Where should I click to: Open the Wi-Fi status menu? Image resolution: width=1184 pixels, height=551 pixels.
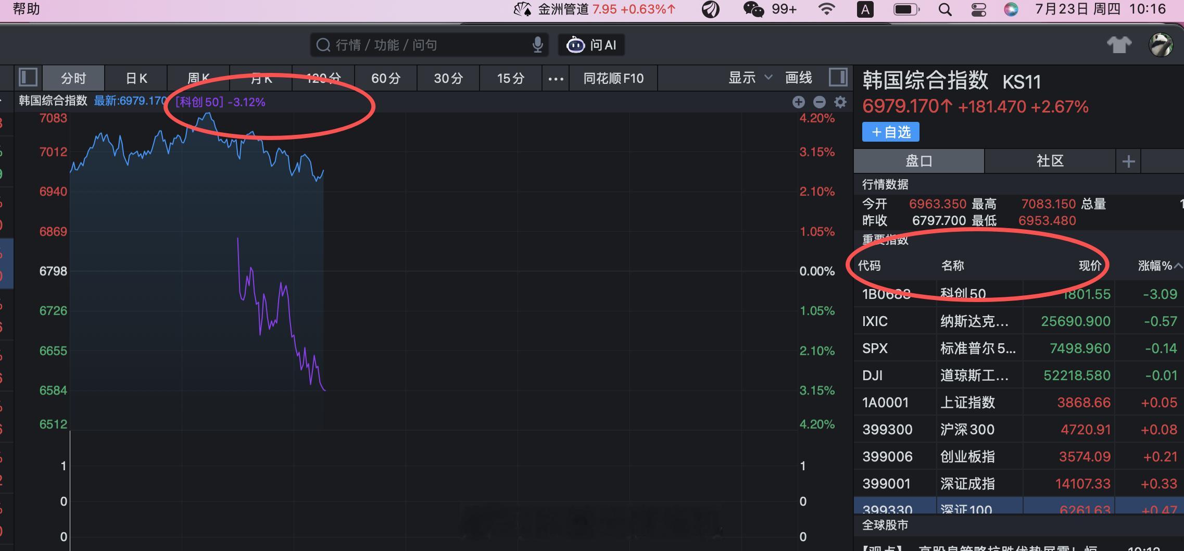click(826, 9)
